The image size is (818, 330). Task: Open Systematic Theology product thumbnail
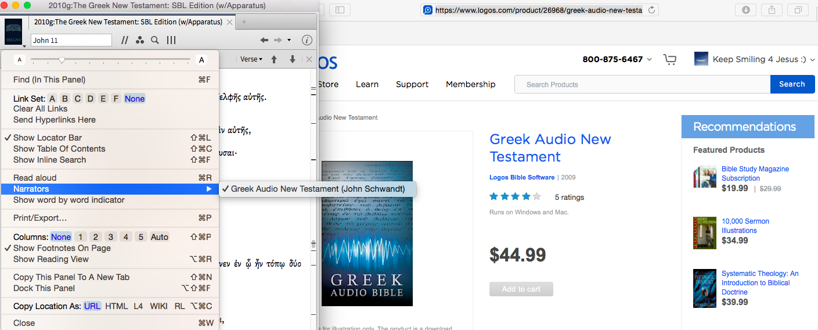705,288
